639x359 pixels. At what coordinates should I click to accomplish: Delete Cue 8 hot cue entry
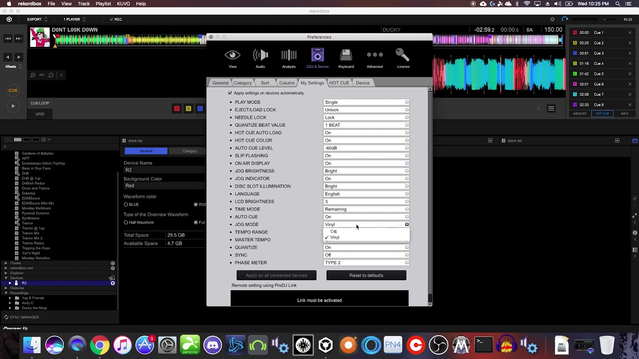[x=630, y=105]
